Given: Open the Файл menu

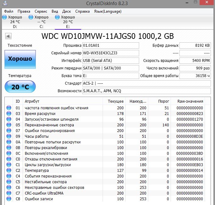Looking at the screenshot, I should tap(9, 11).
